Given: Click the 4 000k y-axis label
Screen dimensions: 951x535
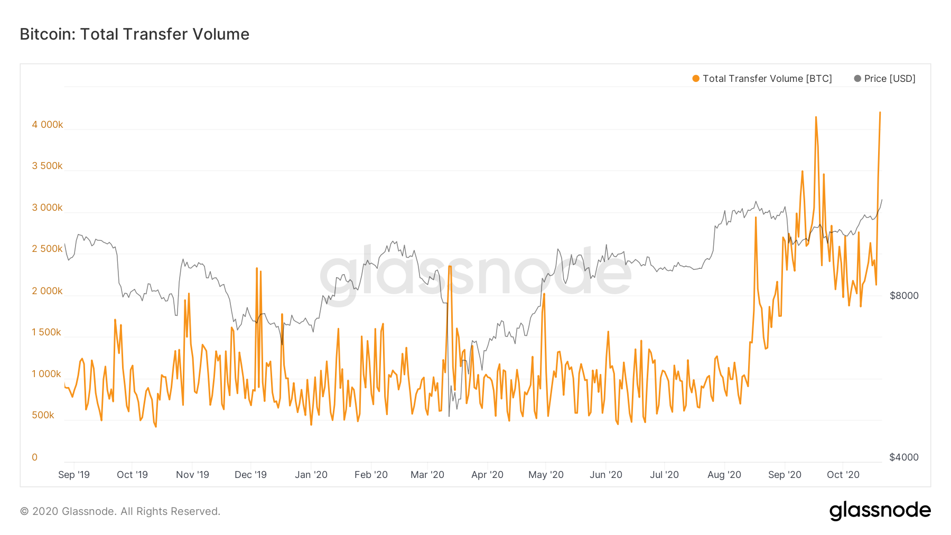Looking at the screenshot, I should (47, 125).
